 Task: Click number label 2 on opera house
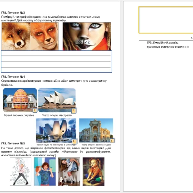[x=74, y=110]
